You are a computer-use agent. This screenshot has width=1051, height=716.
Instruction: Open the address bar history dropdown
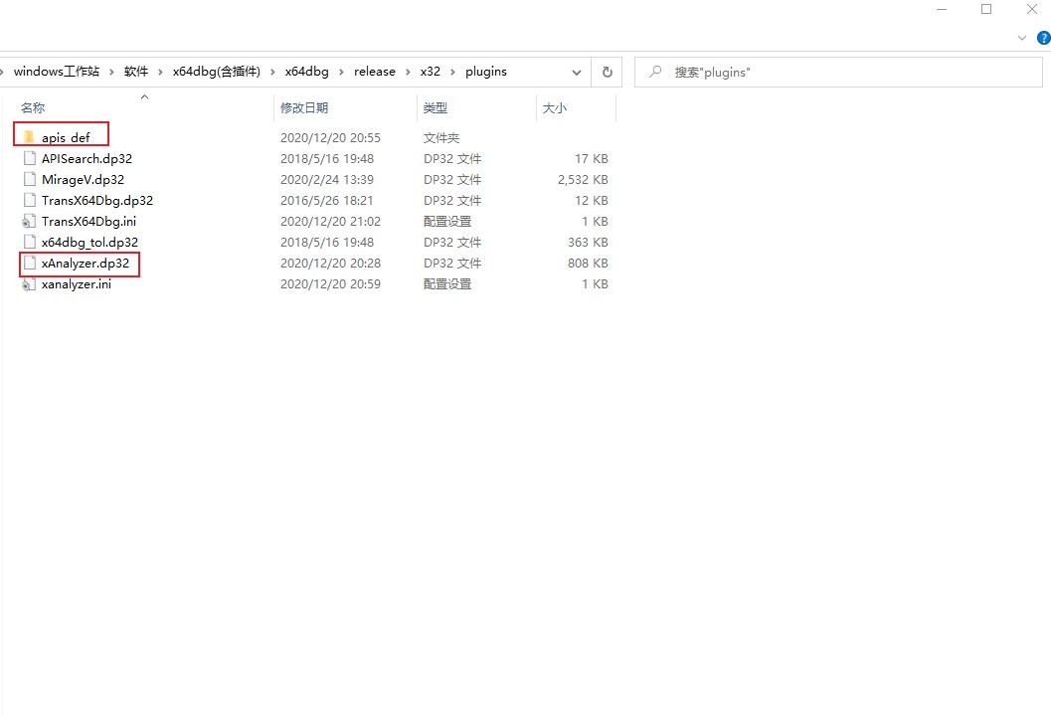[x=577, y=73]
